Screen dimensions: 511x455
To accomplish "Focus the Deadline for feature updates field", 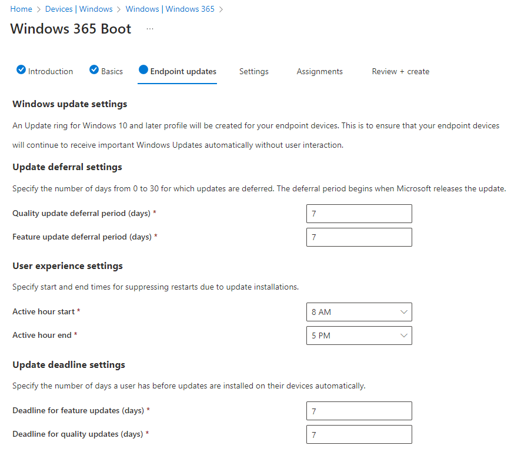I will [359, 411].
